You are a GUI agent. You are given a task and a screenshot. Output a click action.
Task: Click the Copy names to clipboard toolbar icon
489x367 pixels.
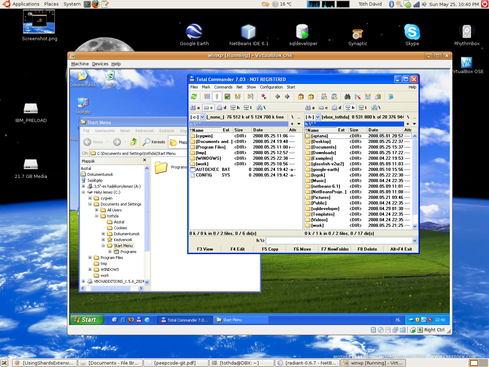point(378,96)
